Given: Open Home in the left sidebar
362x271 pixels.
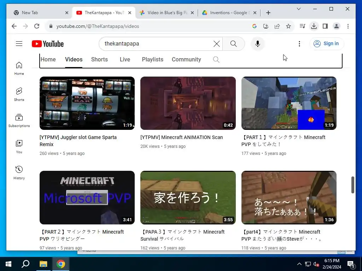Looking at the screenshot, I should (19, 68).
